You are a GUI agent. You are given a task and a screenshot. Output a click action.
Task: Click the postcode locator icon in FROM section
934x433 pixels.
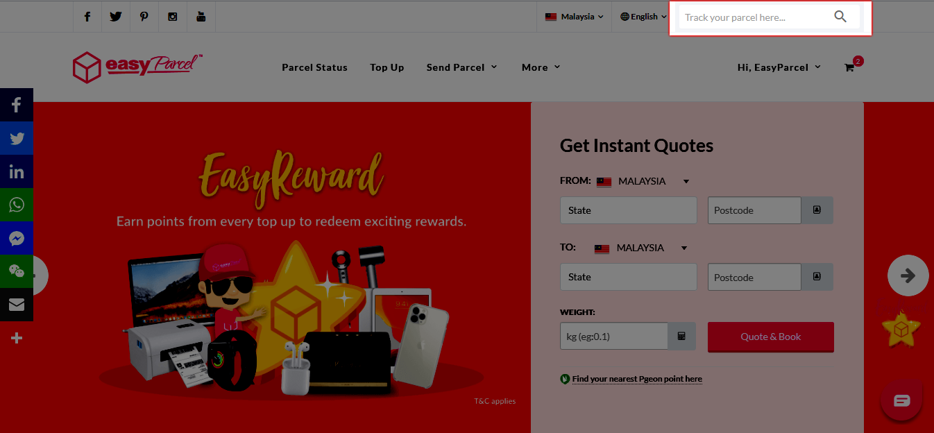pos(817,210)
